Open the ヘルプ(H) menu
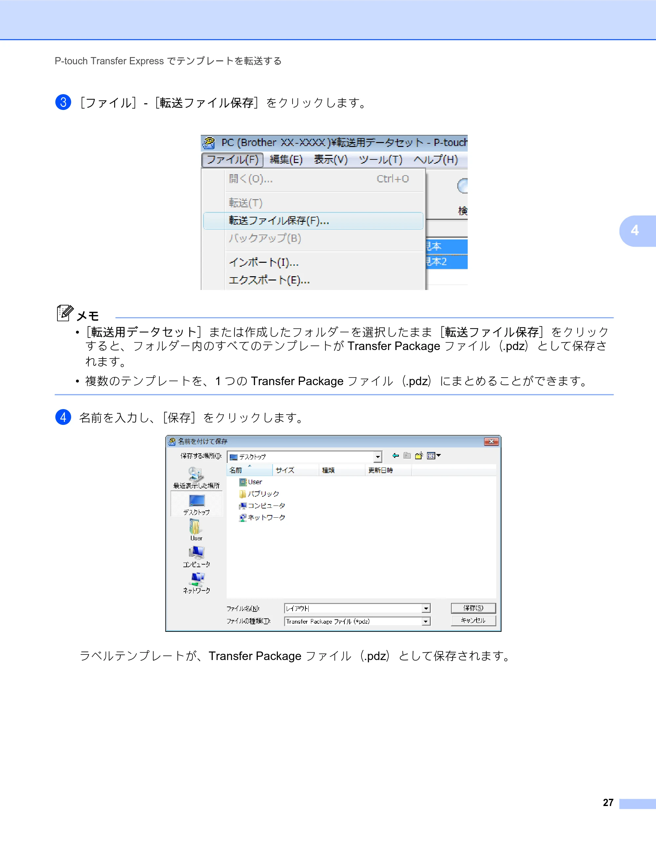Viewport: 656px width, 848px height. pyautogui.click(x=436, y=159)
